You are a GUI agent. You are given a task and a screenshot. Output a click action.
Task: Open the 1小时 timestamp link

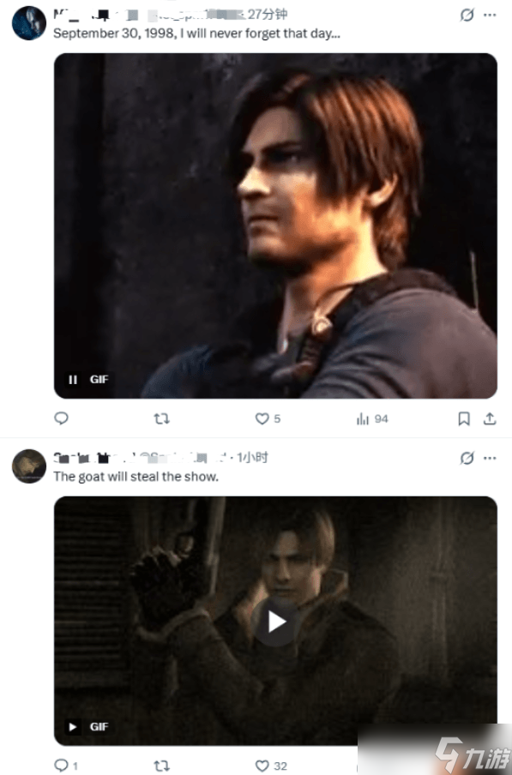click(x=252, y=457)
